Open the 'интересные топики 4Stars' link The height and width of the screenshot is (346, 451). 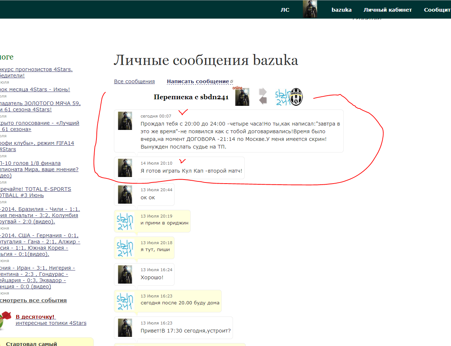click(51, 323)
